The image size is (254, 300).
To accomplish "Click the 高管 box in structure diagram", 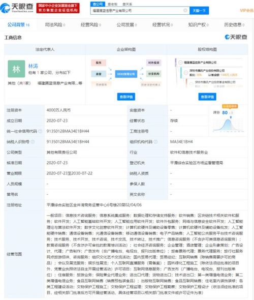I will (99, 74).
